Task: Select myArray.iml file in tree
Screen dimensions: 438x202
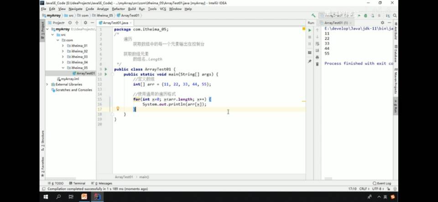Action: click(x=68, y=79)
